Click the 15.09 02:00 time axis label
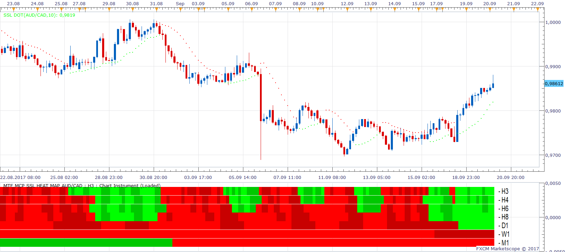Image resolution: width=567 pixels, height=252 pixels. click(421, 177)
